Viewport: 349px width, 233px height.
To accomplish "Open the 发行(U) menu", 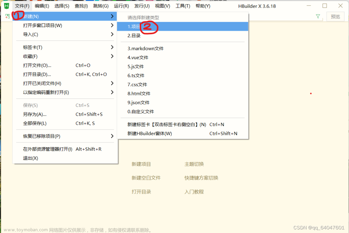I will 142,6.
